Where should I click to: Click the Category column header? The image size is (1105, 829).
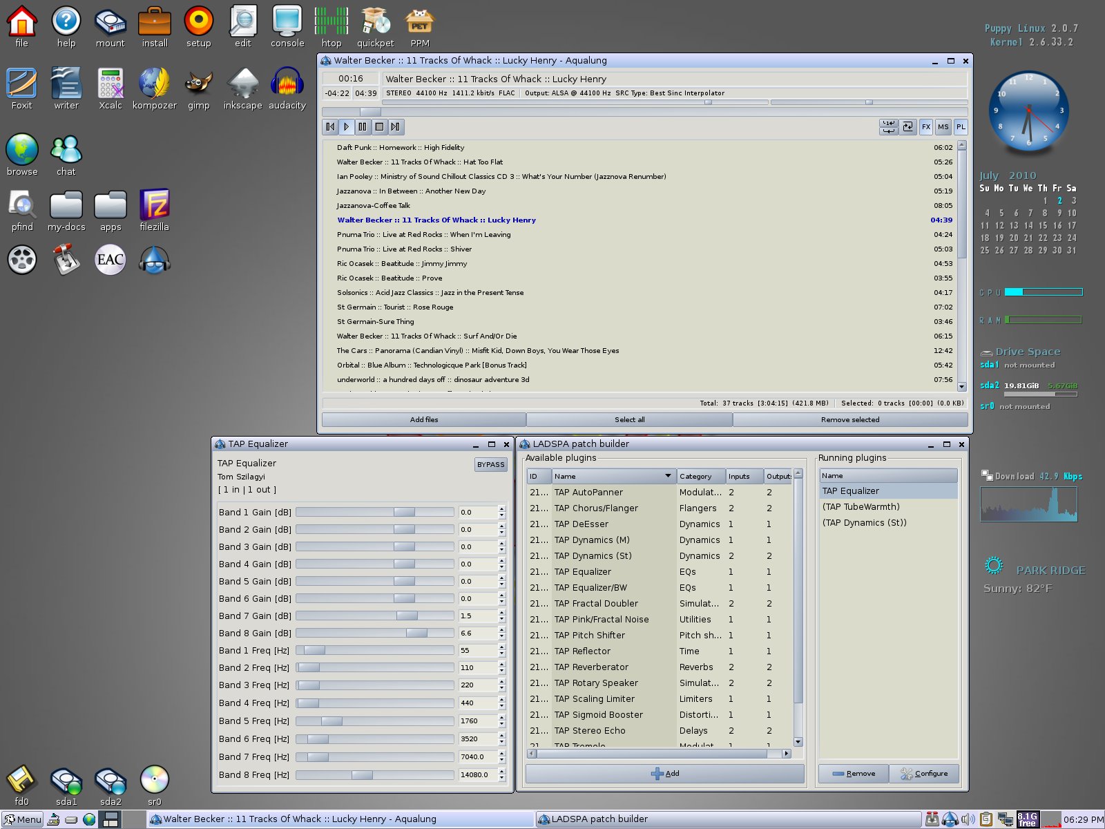pos(701,476)
